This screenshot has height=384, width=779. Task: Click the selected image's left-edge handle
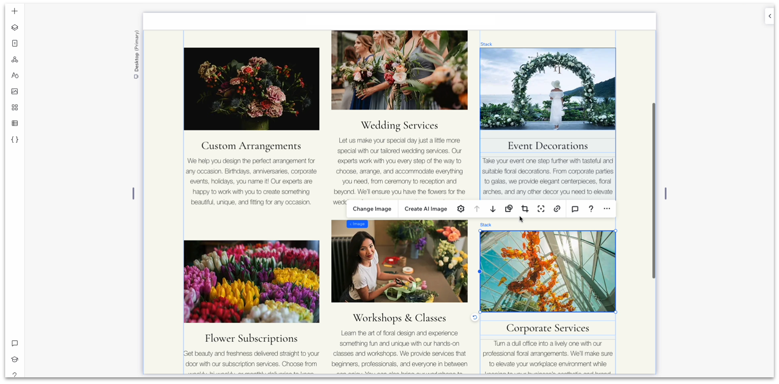(480, 271)
